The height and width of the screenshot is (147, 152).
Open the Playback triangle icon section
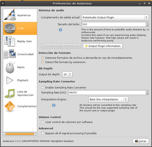tap(10, 80)
